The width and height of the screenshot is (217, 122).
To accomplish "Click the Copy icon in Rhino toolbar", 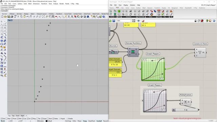I will pos(21,17).
